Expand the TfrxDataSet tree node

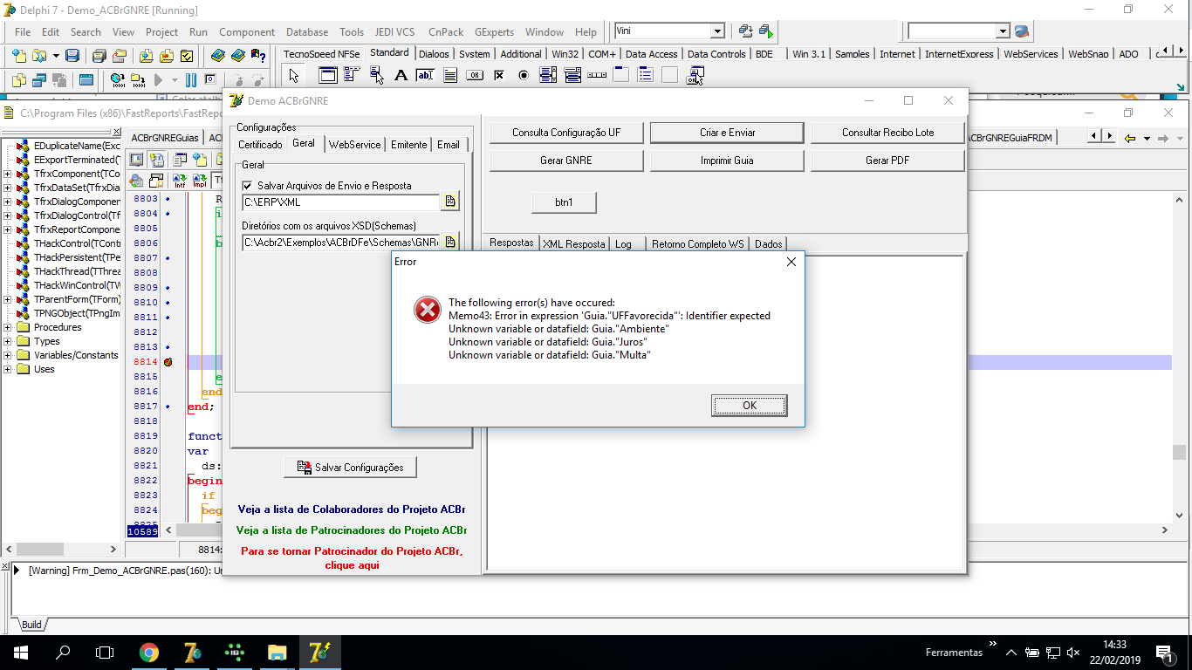(8, 188)
